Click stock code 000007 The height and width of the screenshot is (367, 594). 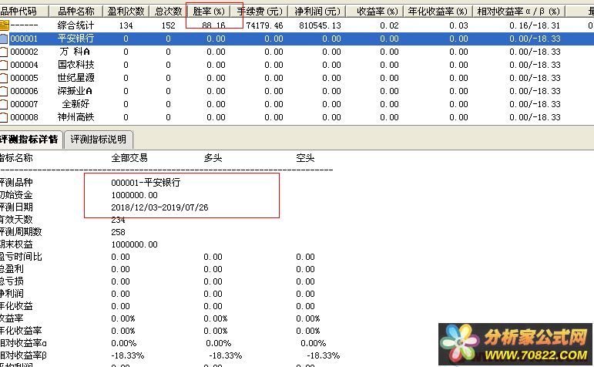tap(24, 104)
